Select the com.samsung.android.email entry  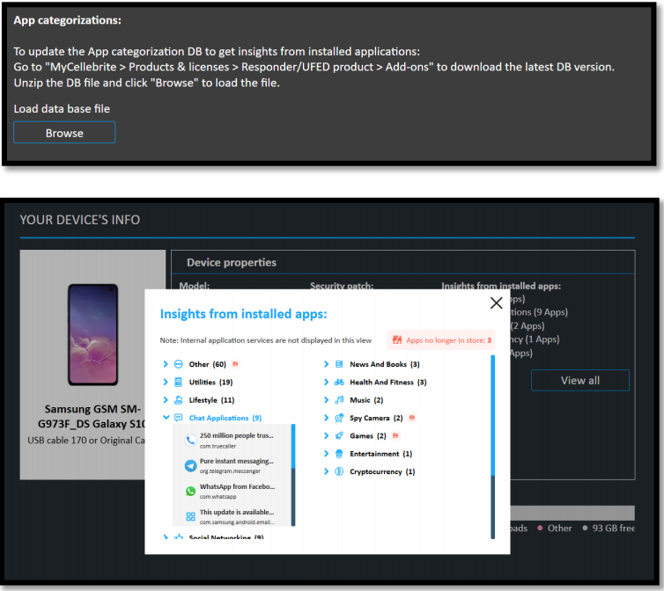232,516
